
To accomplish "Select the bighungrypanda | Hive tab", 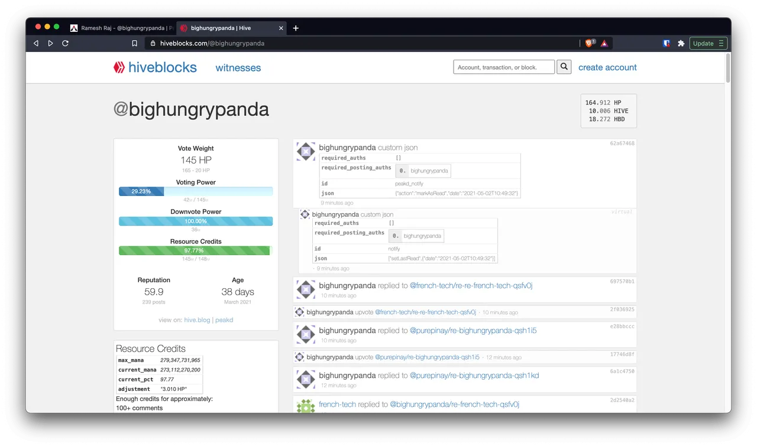I will coord(232,28).
